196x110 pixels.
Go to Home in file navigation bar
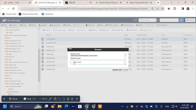pyautogui.click(x=46, y=30)
